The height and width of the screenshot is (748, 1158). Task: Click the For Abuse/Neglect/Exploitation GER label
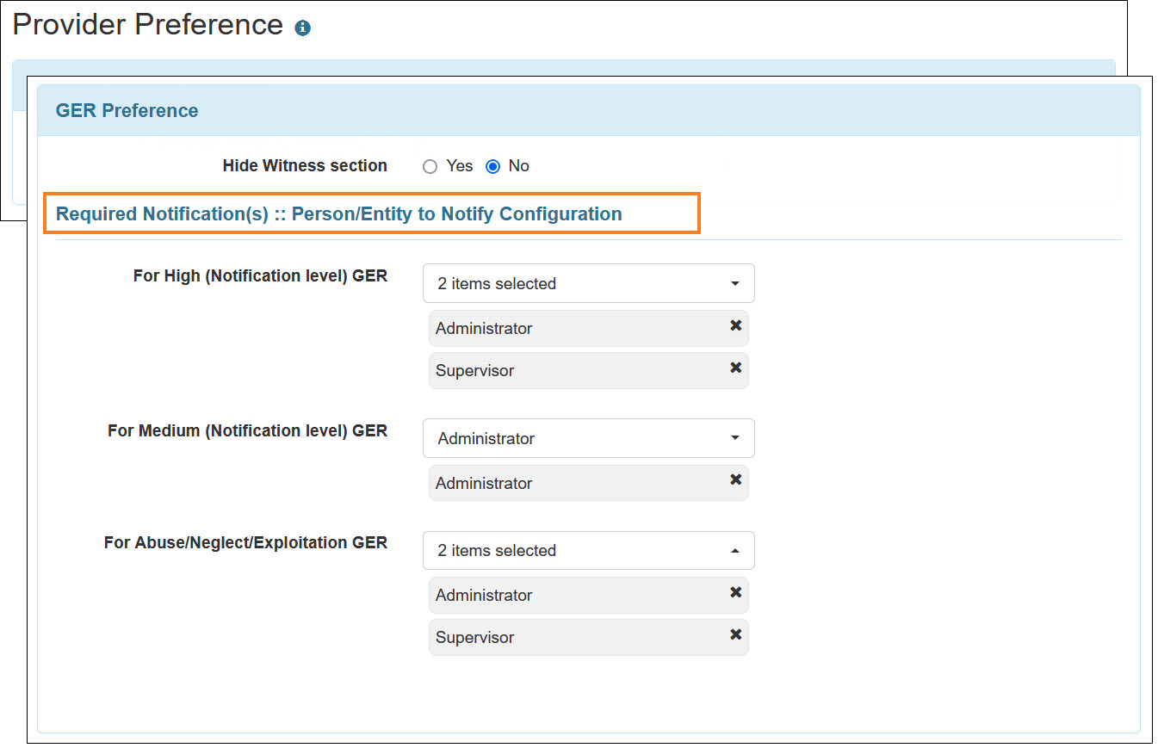coord(245,542)
